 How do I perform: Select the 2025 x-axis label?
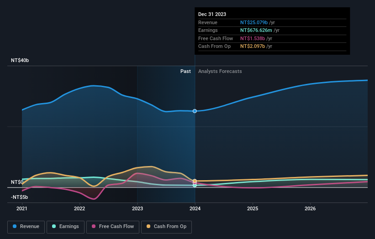pos(253,209)
